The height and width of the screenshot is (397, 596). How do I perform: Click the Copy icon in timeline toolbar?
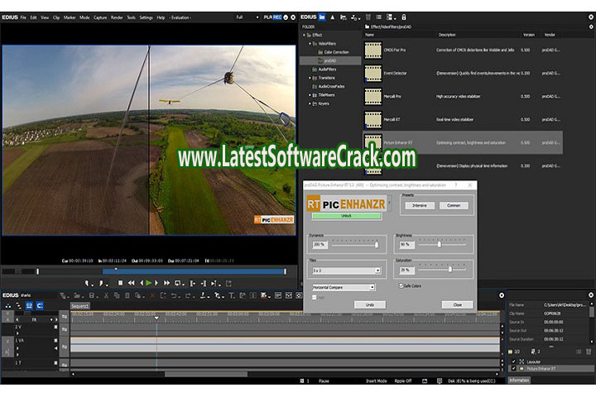pyautogui.click(x=117, y=295)
